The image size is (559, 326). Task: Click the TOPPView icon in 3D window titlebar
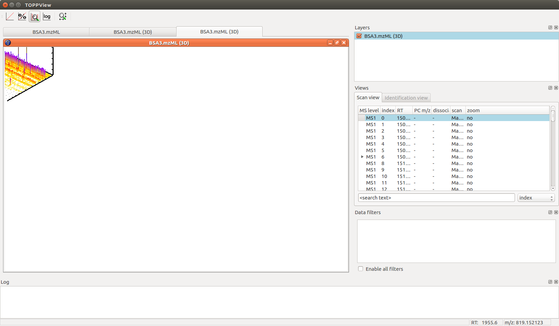click(8, 43)
